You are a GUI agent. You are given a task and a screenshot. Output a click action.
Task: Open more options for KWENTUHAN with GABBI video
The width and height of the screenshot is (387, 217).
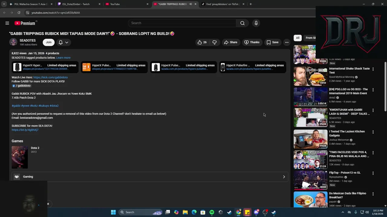(373, 110)
